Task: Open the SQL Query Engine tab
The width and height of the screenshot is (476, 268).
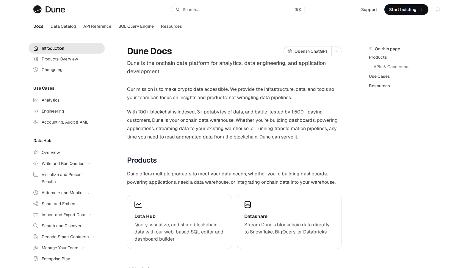Action: [136, 26]
